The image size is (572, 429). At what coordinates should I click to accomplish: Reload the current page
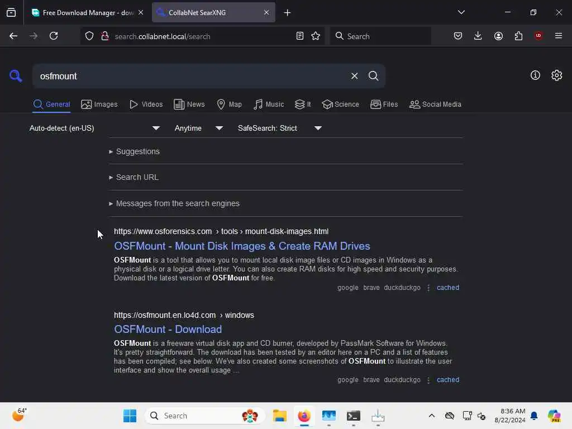(x=54, y=36)
